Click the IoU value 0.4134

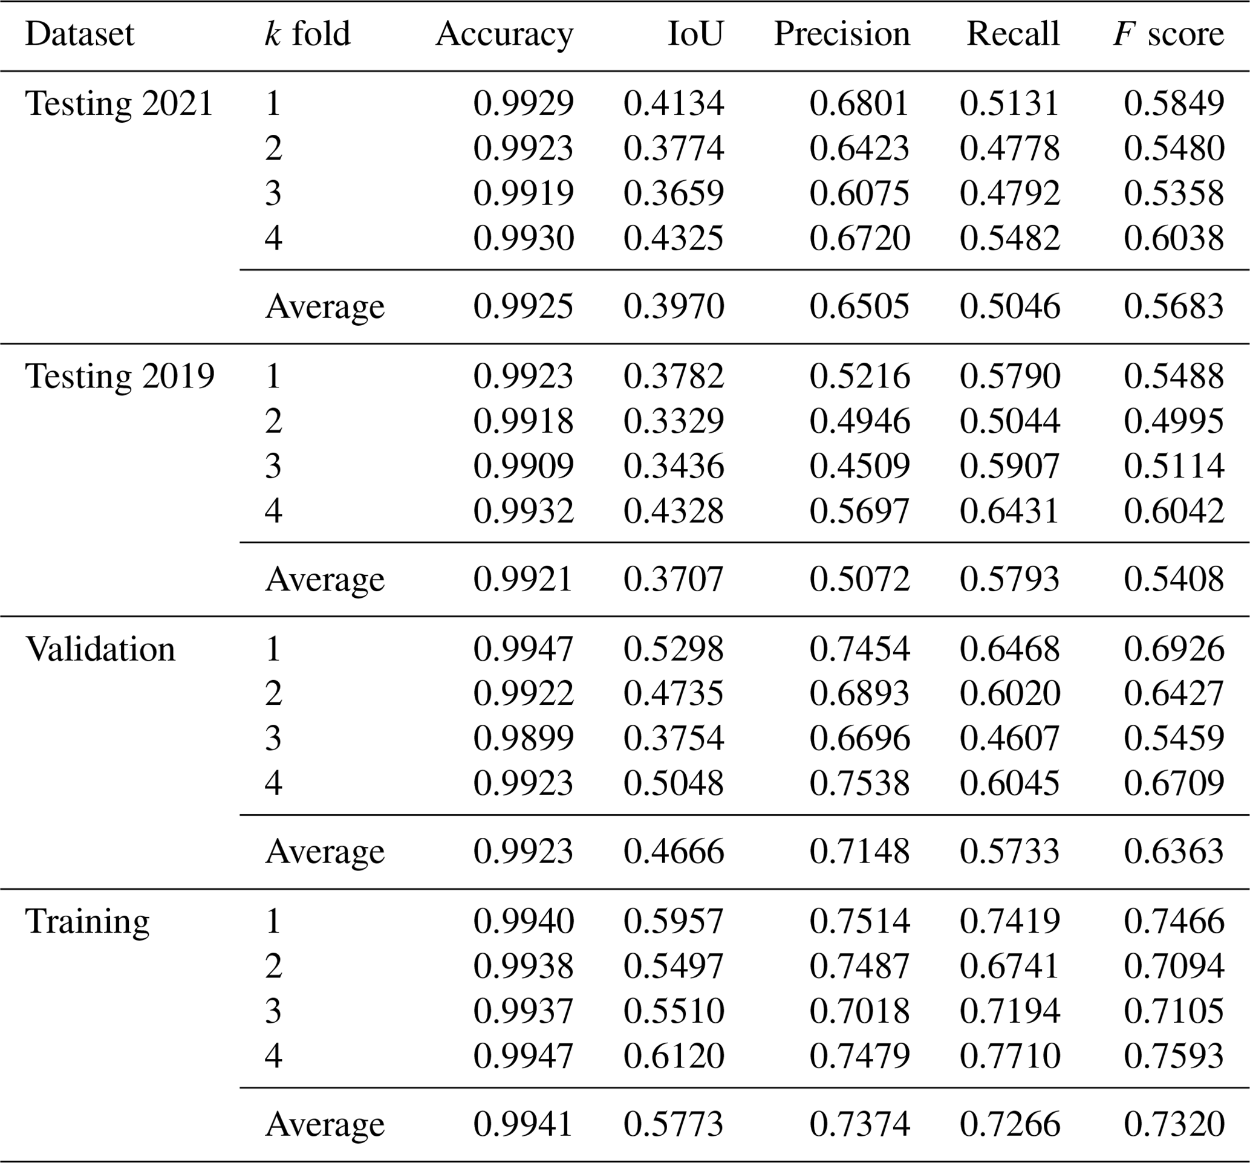[x=674, y=104]
